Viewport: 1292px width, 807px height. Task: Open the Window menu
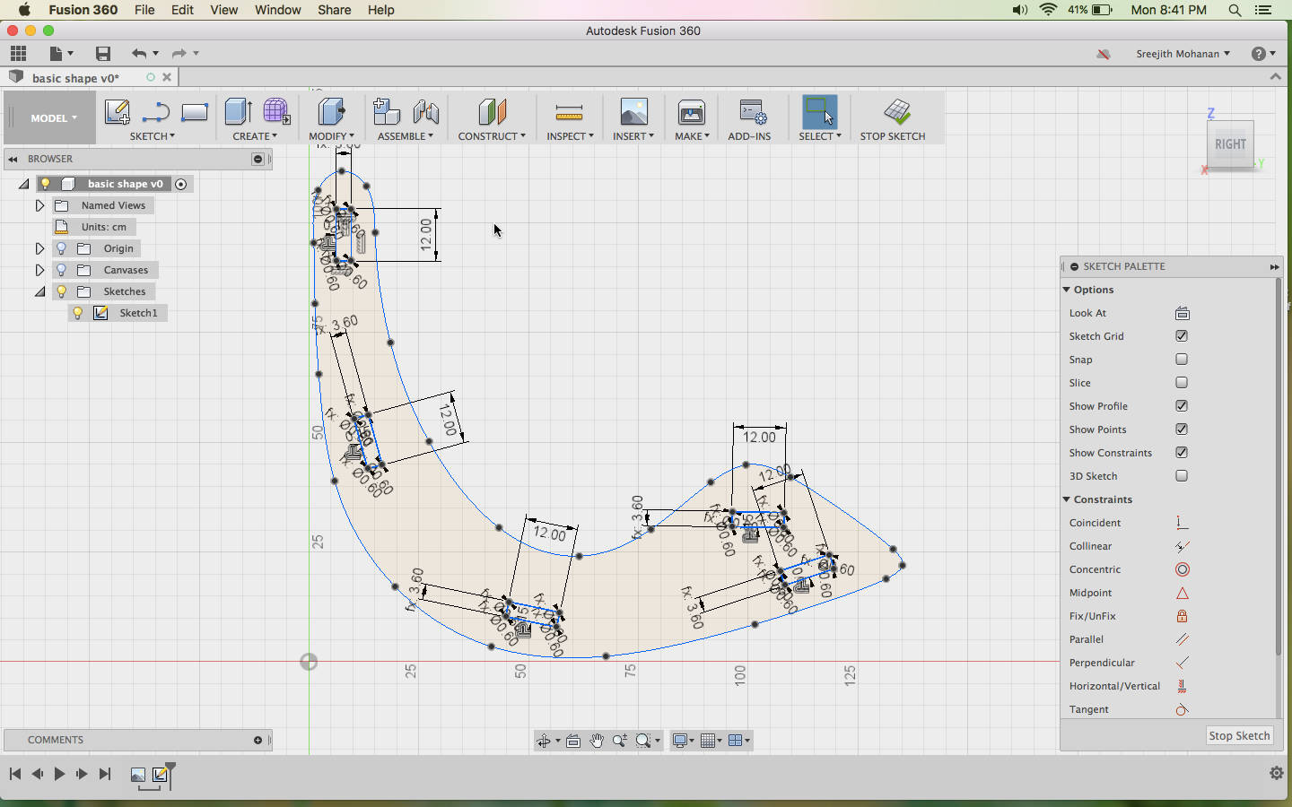[278, 10]
